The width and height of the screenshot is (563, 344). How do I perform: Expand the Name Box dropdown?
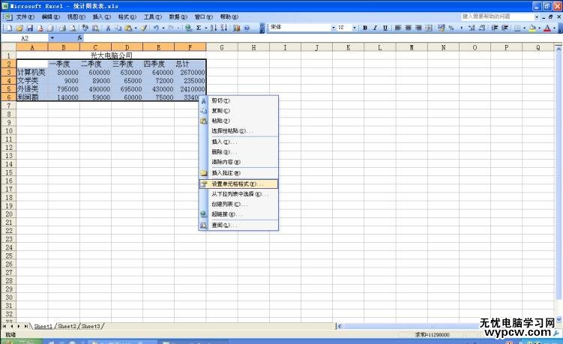pyautogui.click(x=52, y=38)
